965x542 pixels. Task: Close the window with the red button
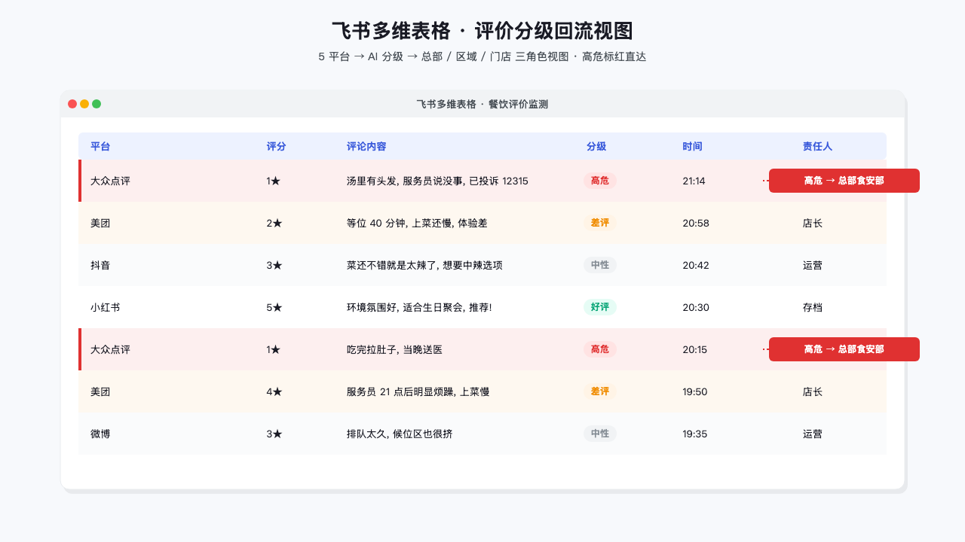[x=72, y=104]
